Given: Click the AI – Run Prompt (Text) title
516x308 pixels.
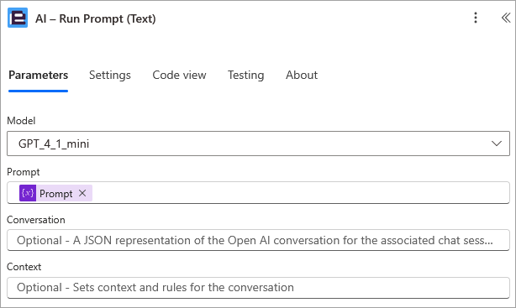Looking at the screenshot, I should [96, 18].
